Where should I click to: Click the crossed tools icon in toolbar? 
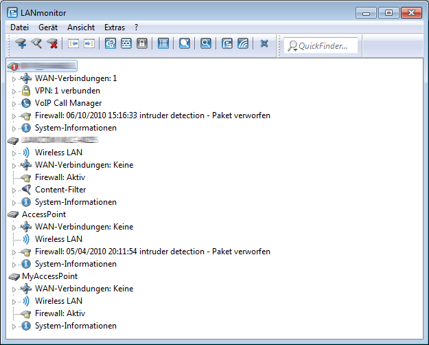(264, 44)
